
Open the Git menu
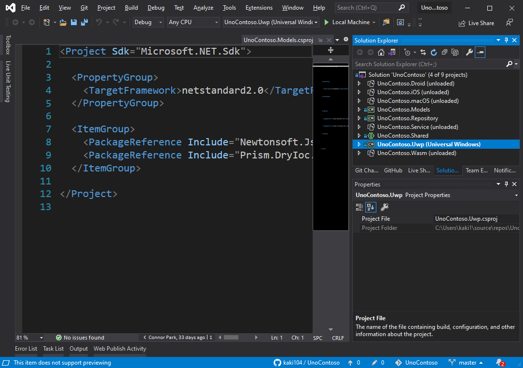(x=84, y=8)
